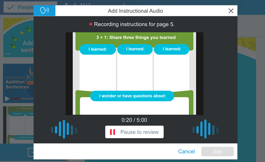Click the minus button in bottom bar
This screenshot has width=265, height=162.
[x=31, y=152]
